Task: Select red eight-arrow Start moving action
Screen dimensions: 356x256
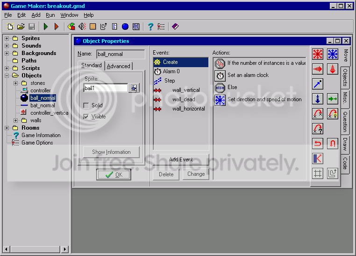Action: pos(317,54)
